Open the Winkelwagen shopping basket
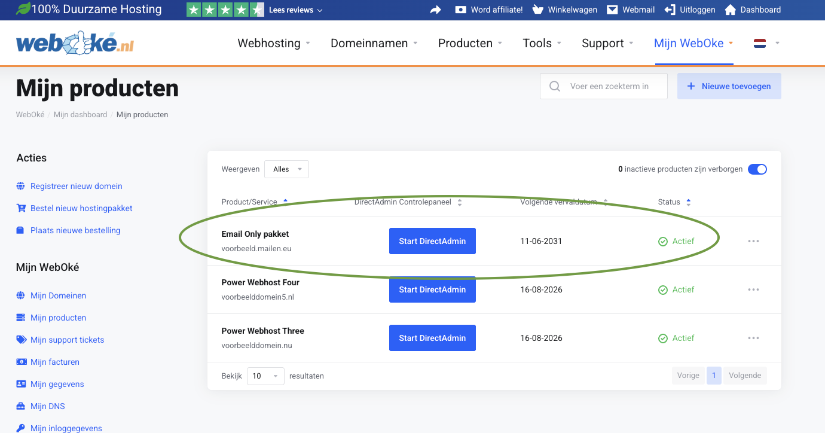Viewport: 825px width, 433px height. point(564,10)
